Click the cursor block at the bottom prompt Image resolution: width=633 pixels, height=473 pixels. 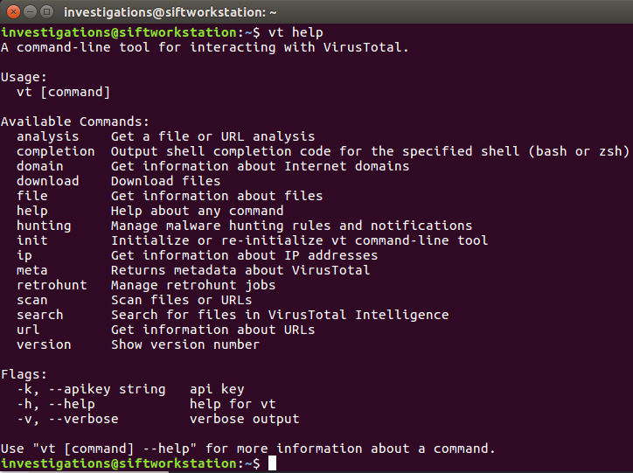(x=272, y=463)
